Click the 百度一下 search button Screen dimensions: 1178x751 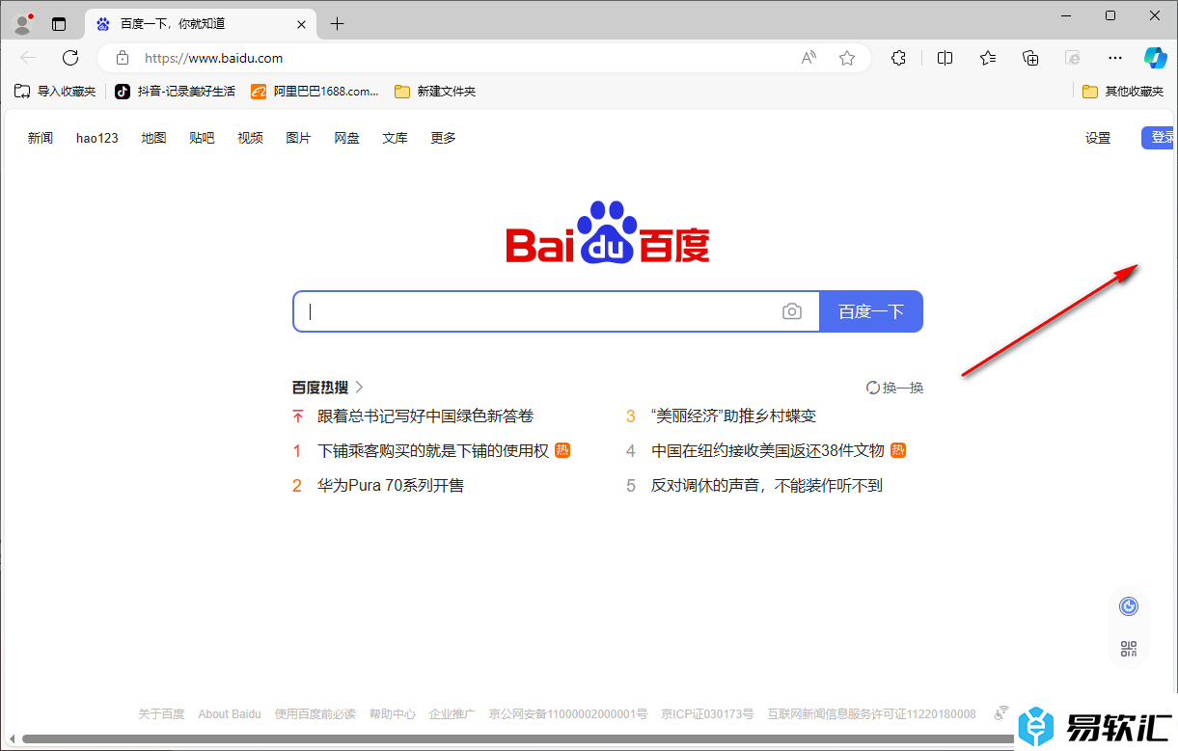pyautogui.click(x=871, y=311)
